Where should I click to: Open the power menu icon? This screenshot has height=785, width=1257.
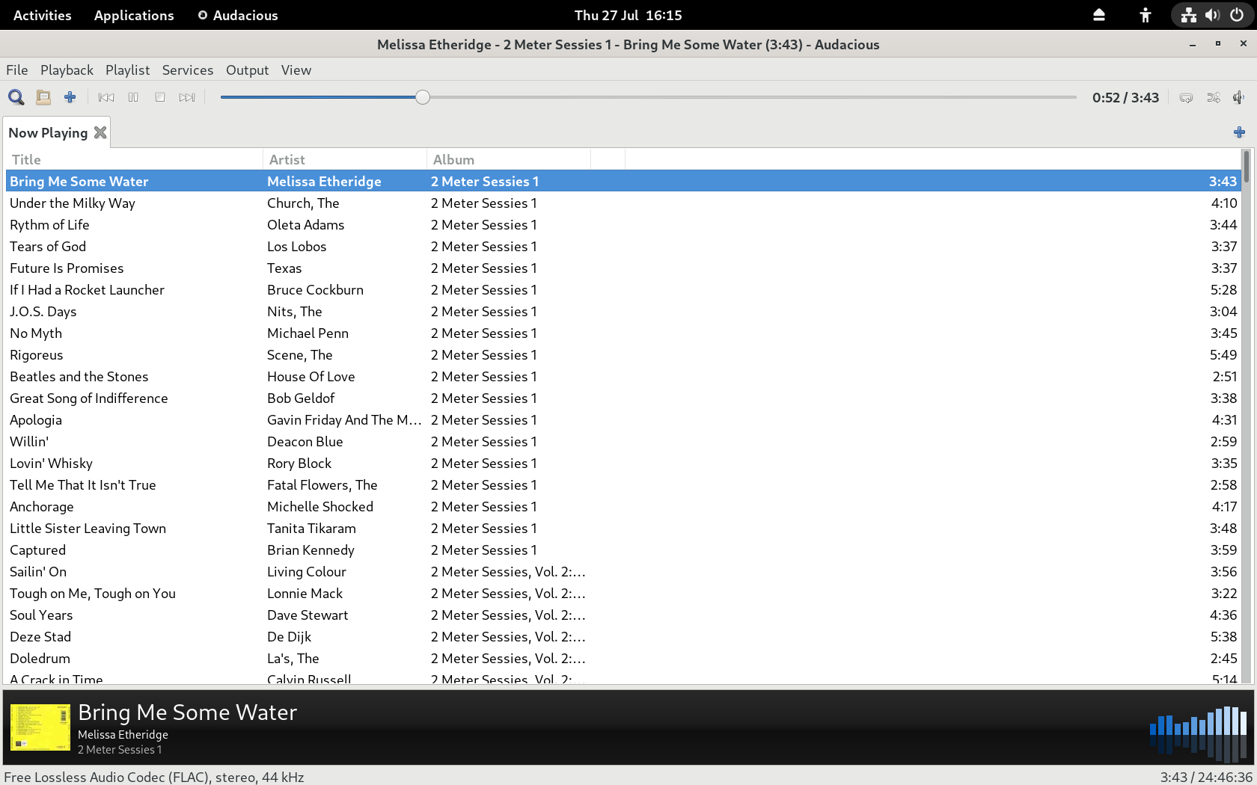pyautogui.click(x=1237, y=15)
